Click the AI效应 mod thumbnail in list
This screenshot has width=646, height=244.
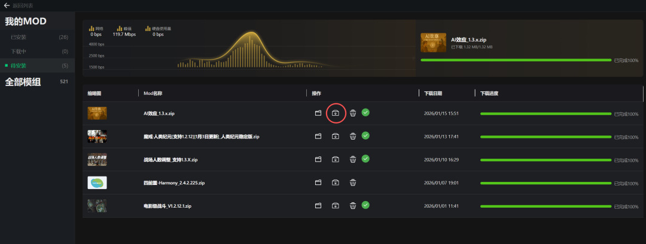click(97, 113)
